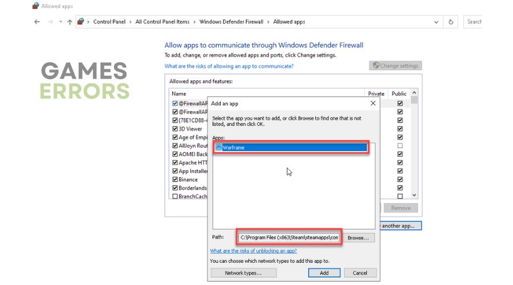Open Control Panel breadcrumb
This screenshot has width=513, height=285.
109,22
